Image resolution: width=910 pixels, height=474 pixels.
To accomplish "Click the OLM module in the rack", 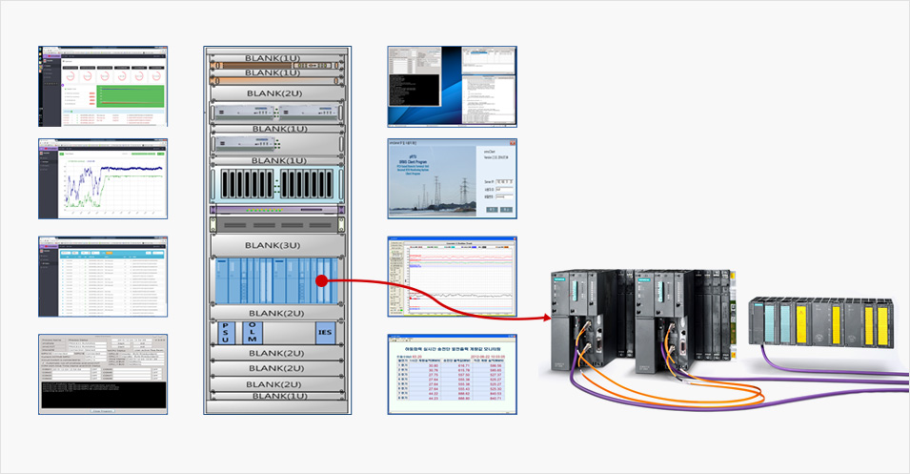I will 252,333.
